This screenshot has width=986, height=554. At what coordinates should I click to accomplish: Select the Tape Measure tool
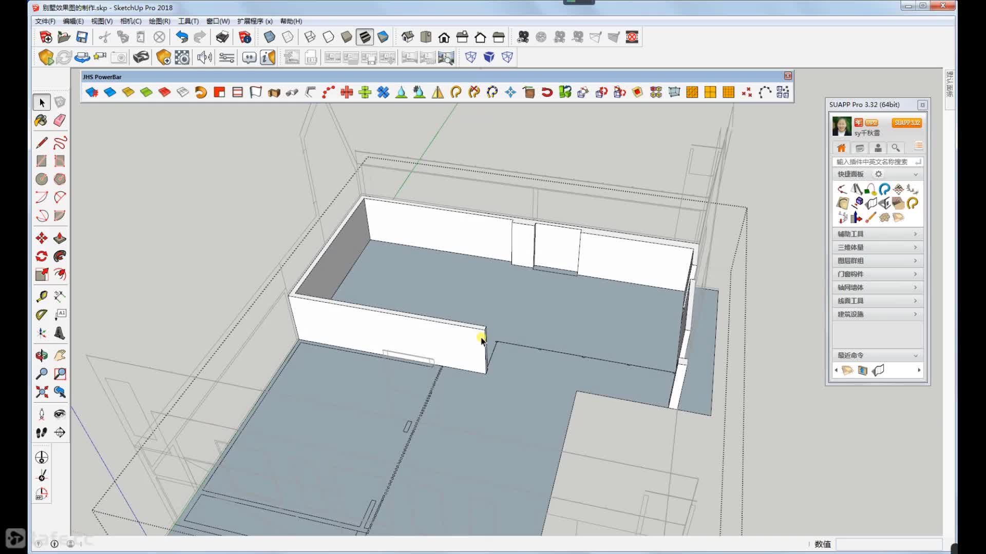coord(42,296)
